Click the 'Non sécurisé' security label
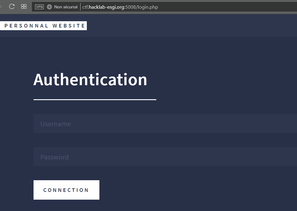Screen dimensions: 297x211 66,7
